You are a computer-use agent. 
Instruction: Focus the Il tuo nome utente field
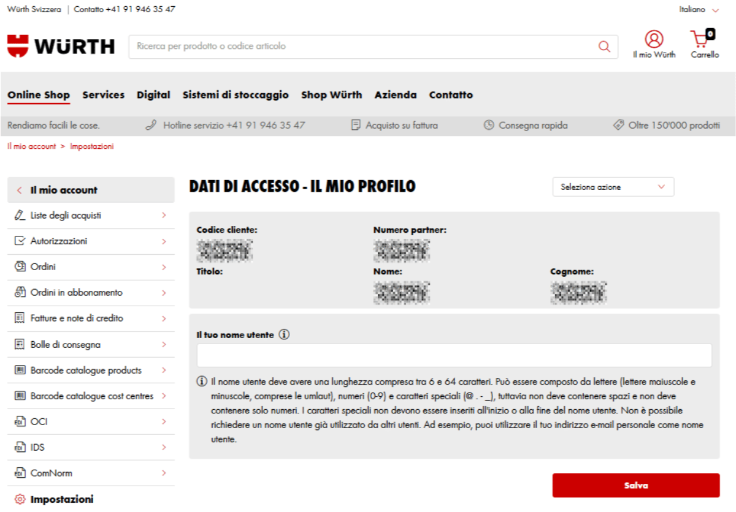pyautogui.click(x=454, y=355)
